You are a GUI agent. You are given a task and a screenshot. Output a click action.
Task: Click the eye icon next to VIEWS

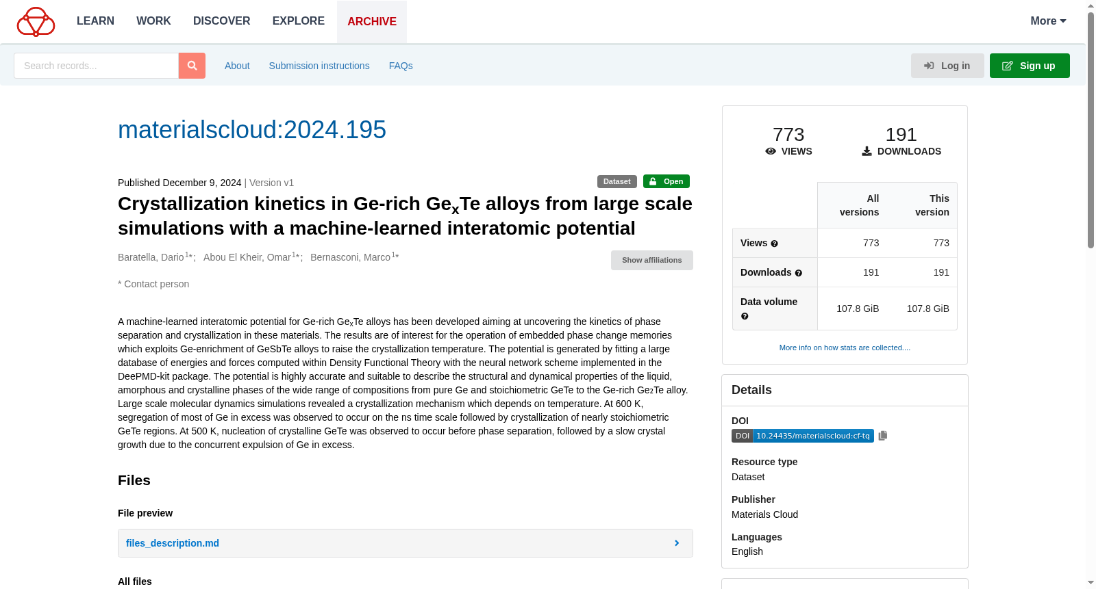click(x=771, y=151)
